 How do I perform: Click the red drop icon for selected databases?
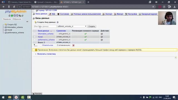pos(73,45)
